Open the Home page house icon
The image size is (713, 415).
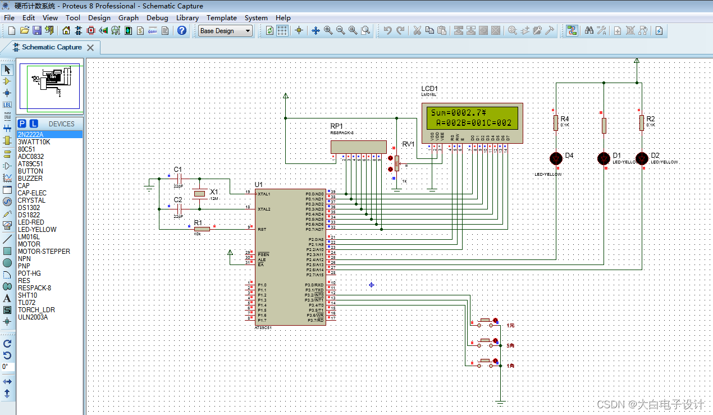point(67,30)
